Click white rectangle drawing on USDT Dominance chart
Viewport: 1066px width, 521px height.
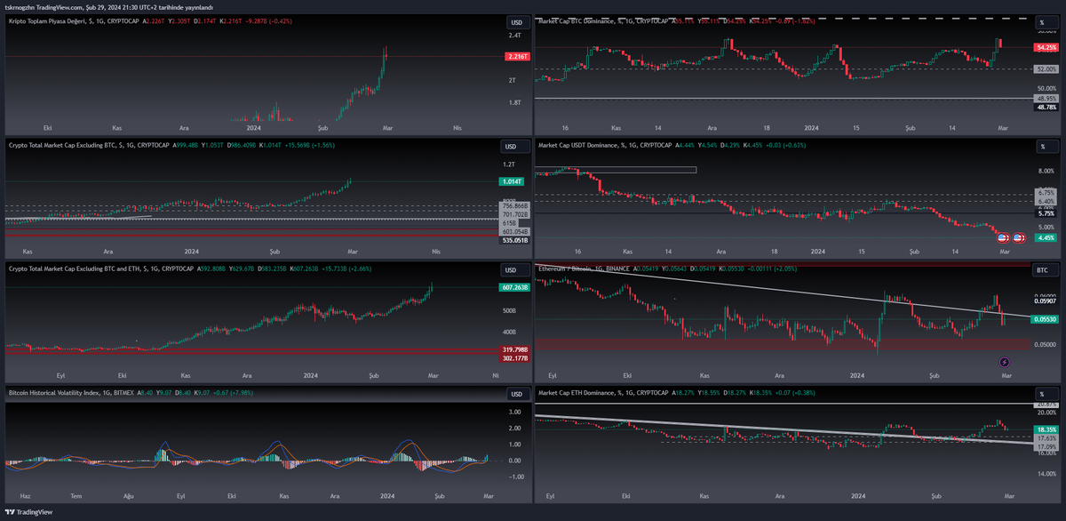tap(617, 169)
